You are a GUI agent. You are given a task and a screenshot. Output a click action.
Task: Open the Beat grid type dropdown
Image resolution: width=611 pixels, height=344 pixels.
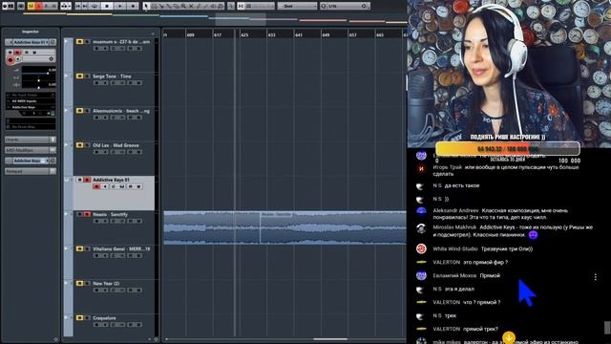click(x=297, y=7)
